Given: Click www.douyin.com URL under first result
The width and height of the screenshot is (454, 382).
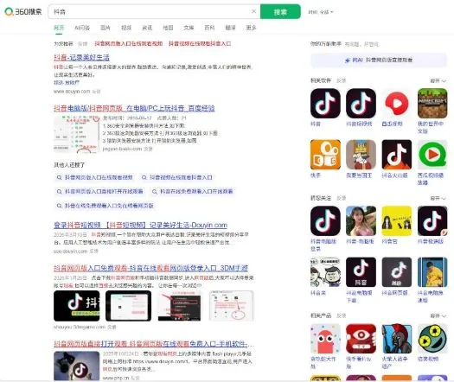Looking at the screenshot, I should 72,91.
